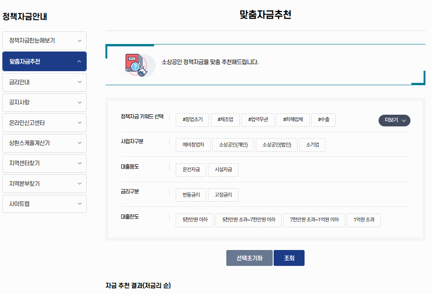
Task: Select the 5천만원 이하 loan limit
Action: point(194,220)
